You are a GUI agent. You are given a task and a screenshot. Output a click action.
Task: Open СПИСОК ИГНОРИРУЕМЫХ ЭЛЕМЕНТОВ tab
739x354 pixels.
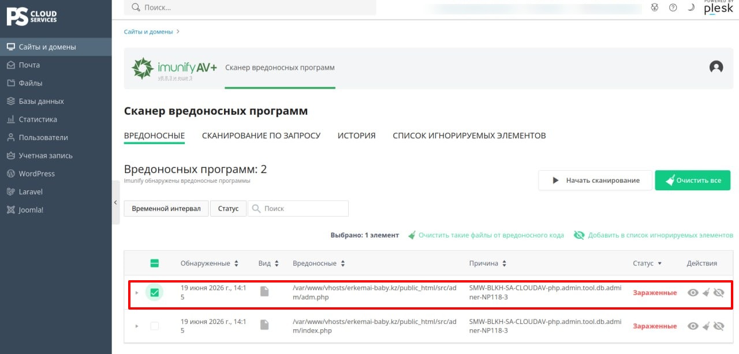[x=469, y=135]
